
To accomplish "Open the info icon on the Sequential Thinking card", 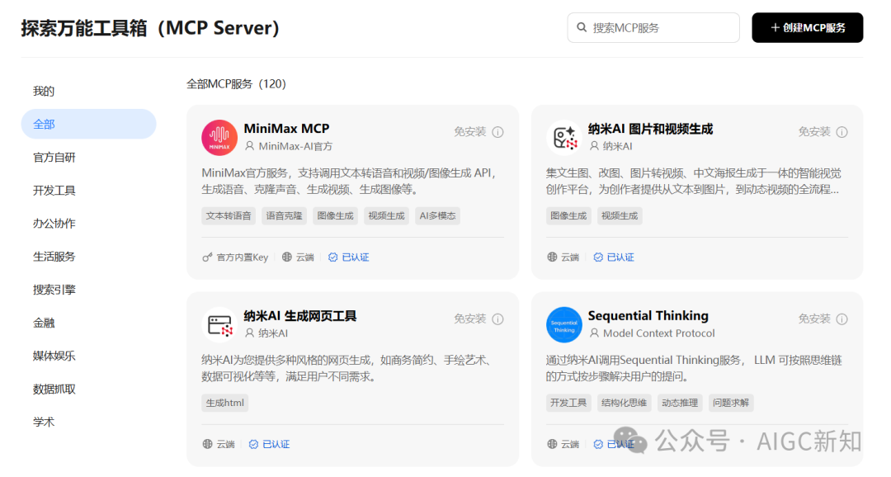I will pyautogui.click(x=842, y=319).
